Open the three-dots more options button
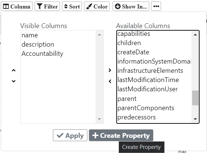 156,6
